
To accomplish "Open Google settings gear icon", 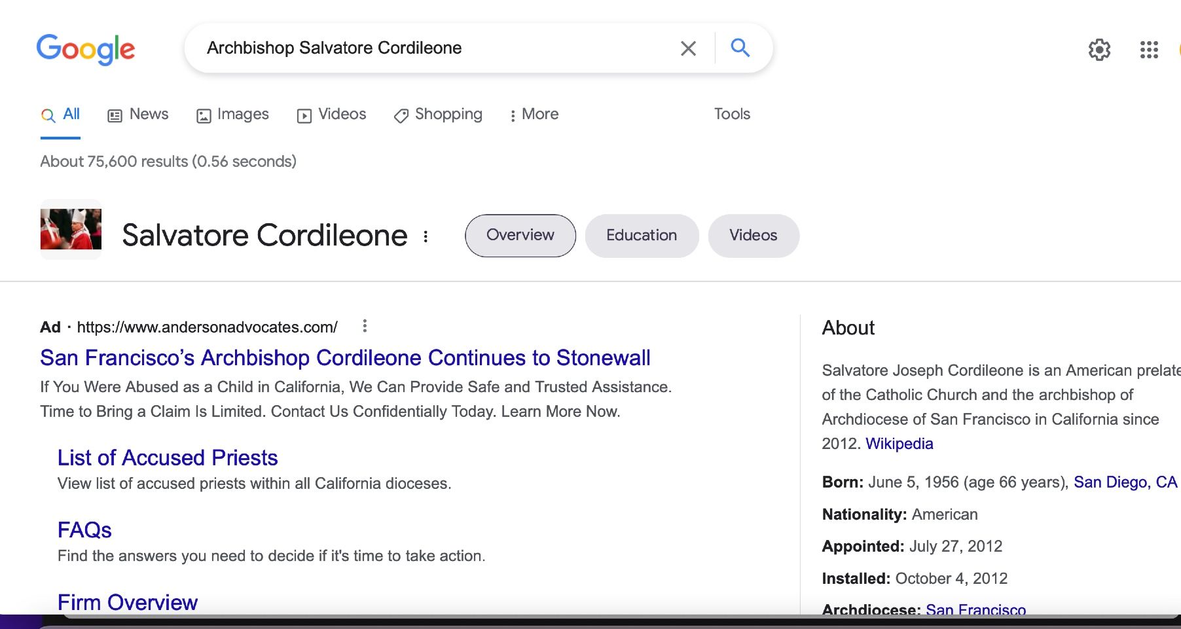I will pos(1099,50).
